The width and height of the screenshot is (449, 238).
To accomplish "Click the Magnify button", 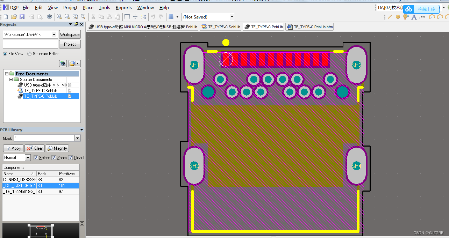I will coord(57,148).
